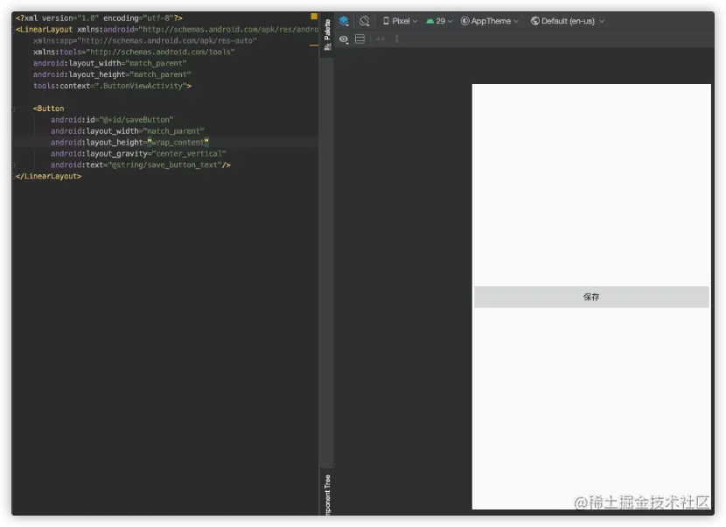The height and width of the screenshot is (527, 726).
Task: Open the Palette side panel tab
Action: (x=327, y=35)
